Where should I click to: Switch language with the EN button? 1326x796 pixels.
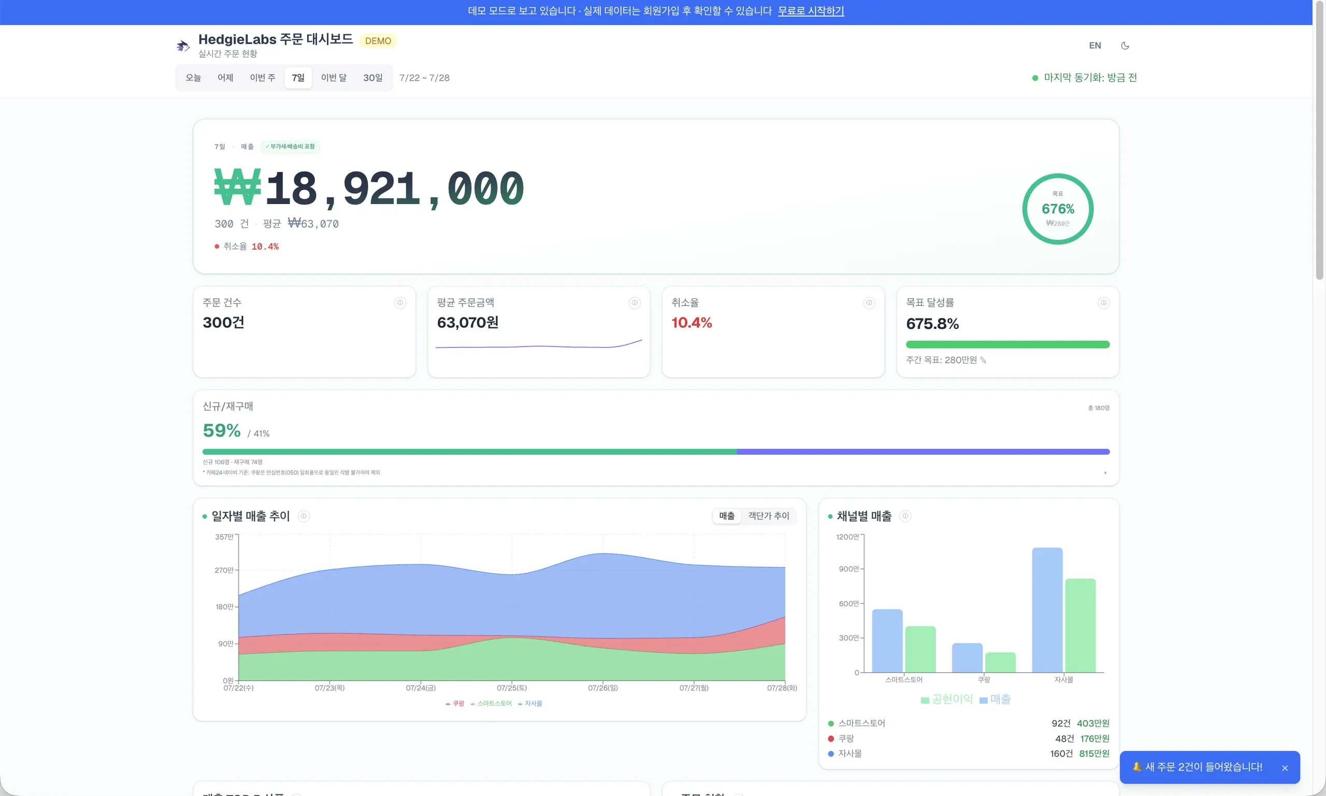coord(1095,46)
